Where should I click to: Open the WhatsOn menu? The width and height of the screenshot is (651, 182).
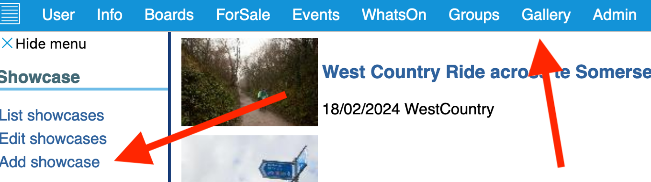(x=394, y=15)
